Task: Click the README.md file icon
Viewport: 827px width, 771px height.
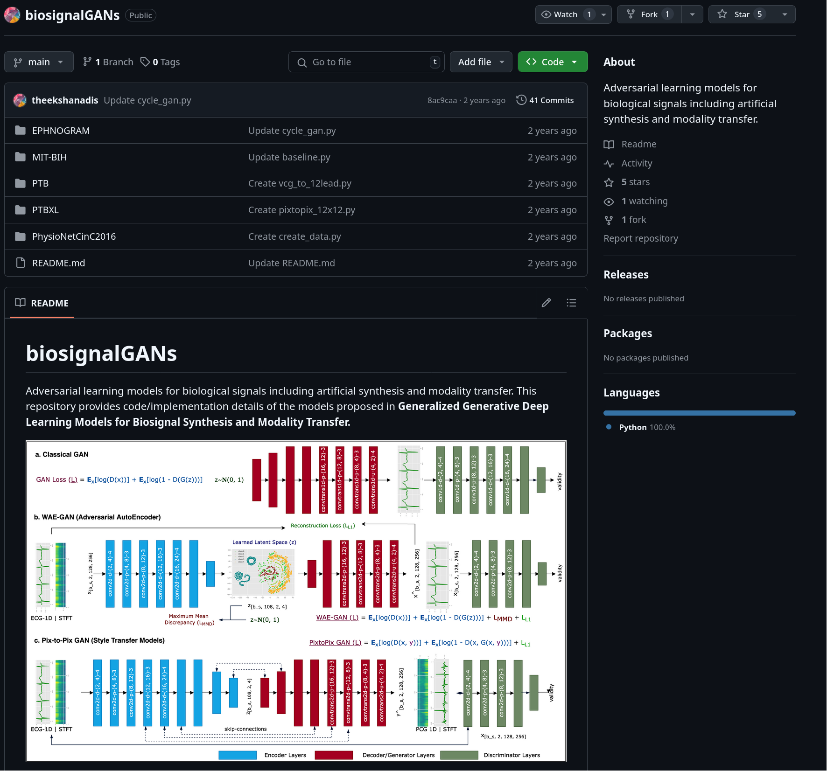Action: (20, 263)
